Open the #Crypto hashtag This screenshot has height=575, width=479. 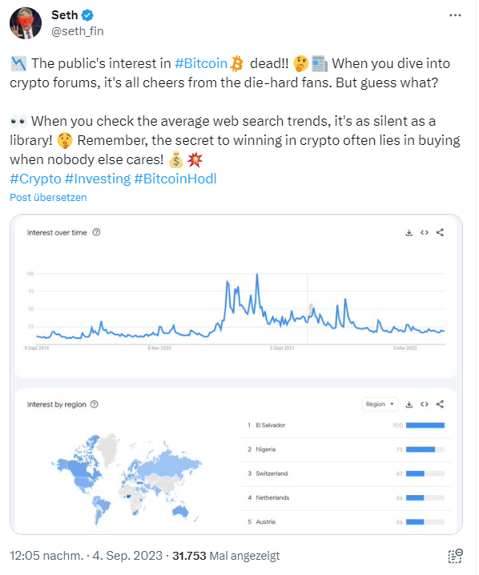point(35,179)
